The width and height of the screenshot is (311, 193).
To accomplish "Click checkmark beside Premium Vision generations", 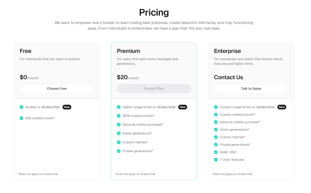I will [x=119, y=133].
